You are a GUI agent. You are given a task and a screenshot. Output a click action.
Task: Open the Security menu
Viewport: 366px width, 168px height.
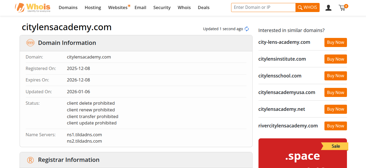162,7
